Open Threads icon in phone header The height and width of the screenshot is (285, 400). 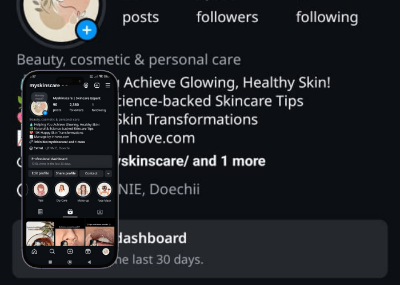(86, 85)
